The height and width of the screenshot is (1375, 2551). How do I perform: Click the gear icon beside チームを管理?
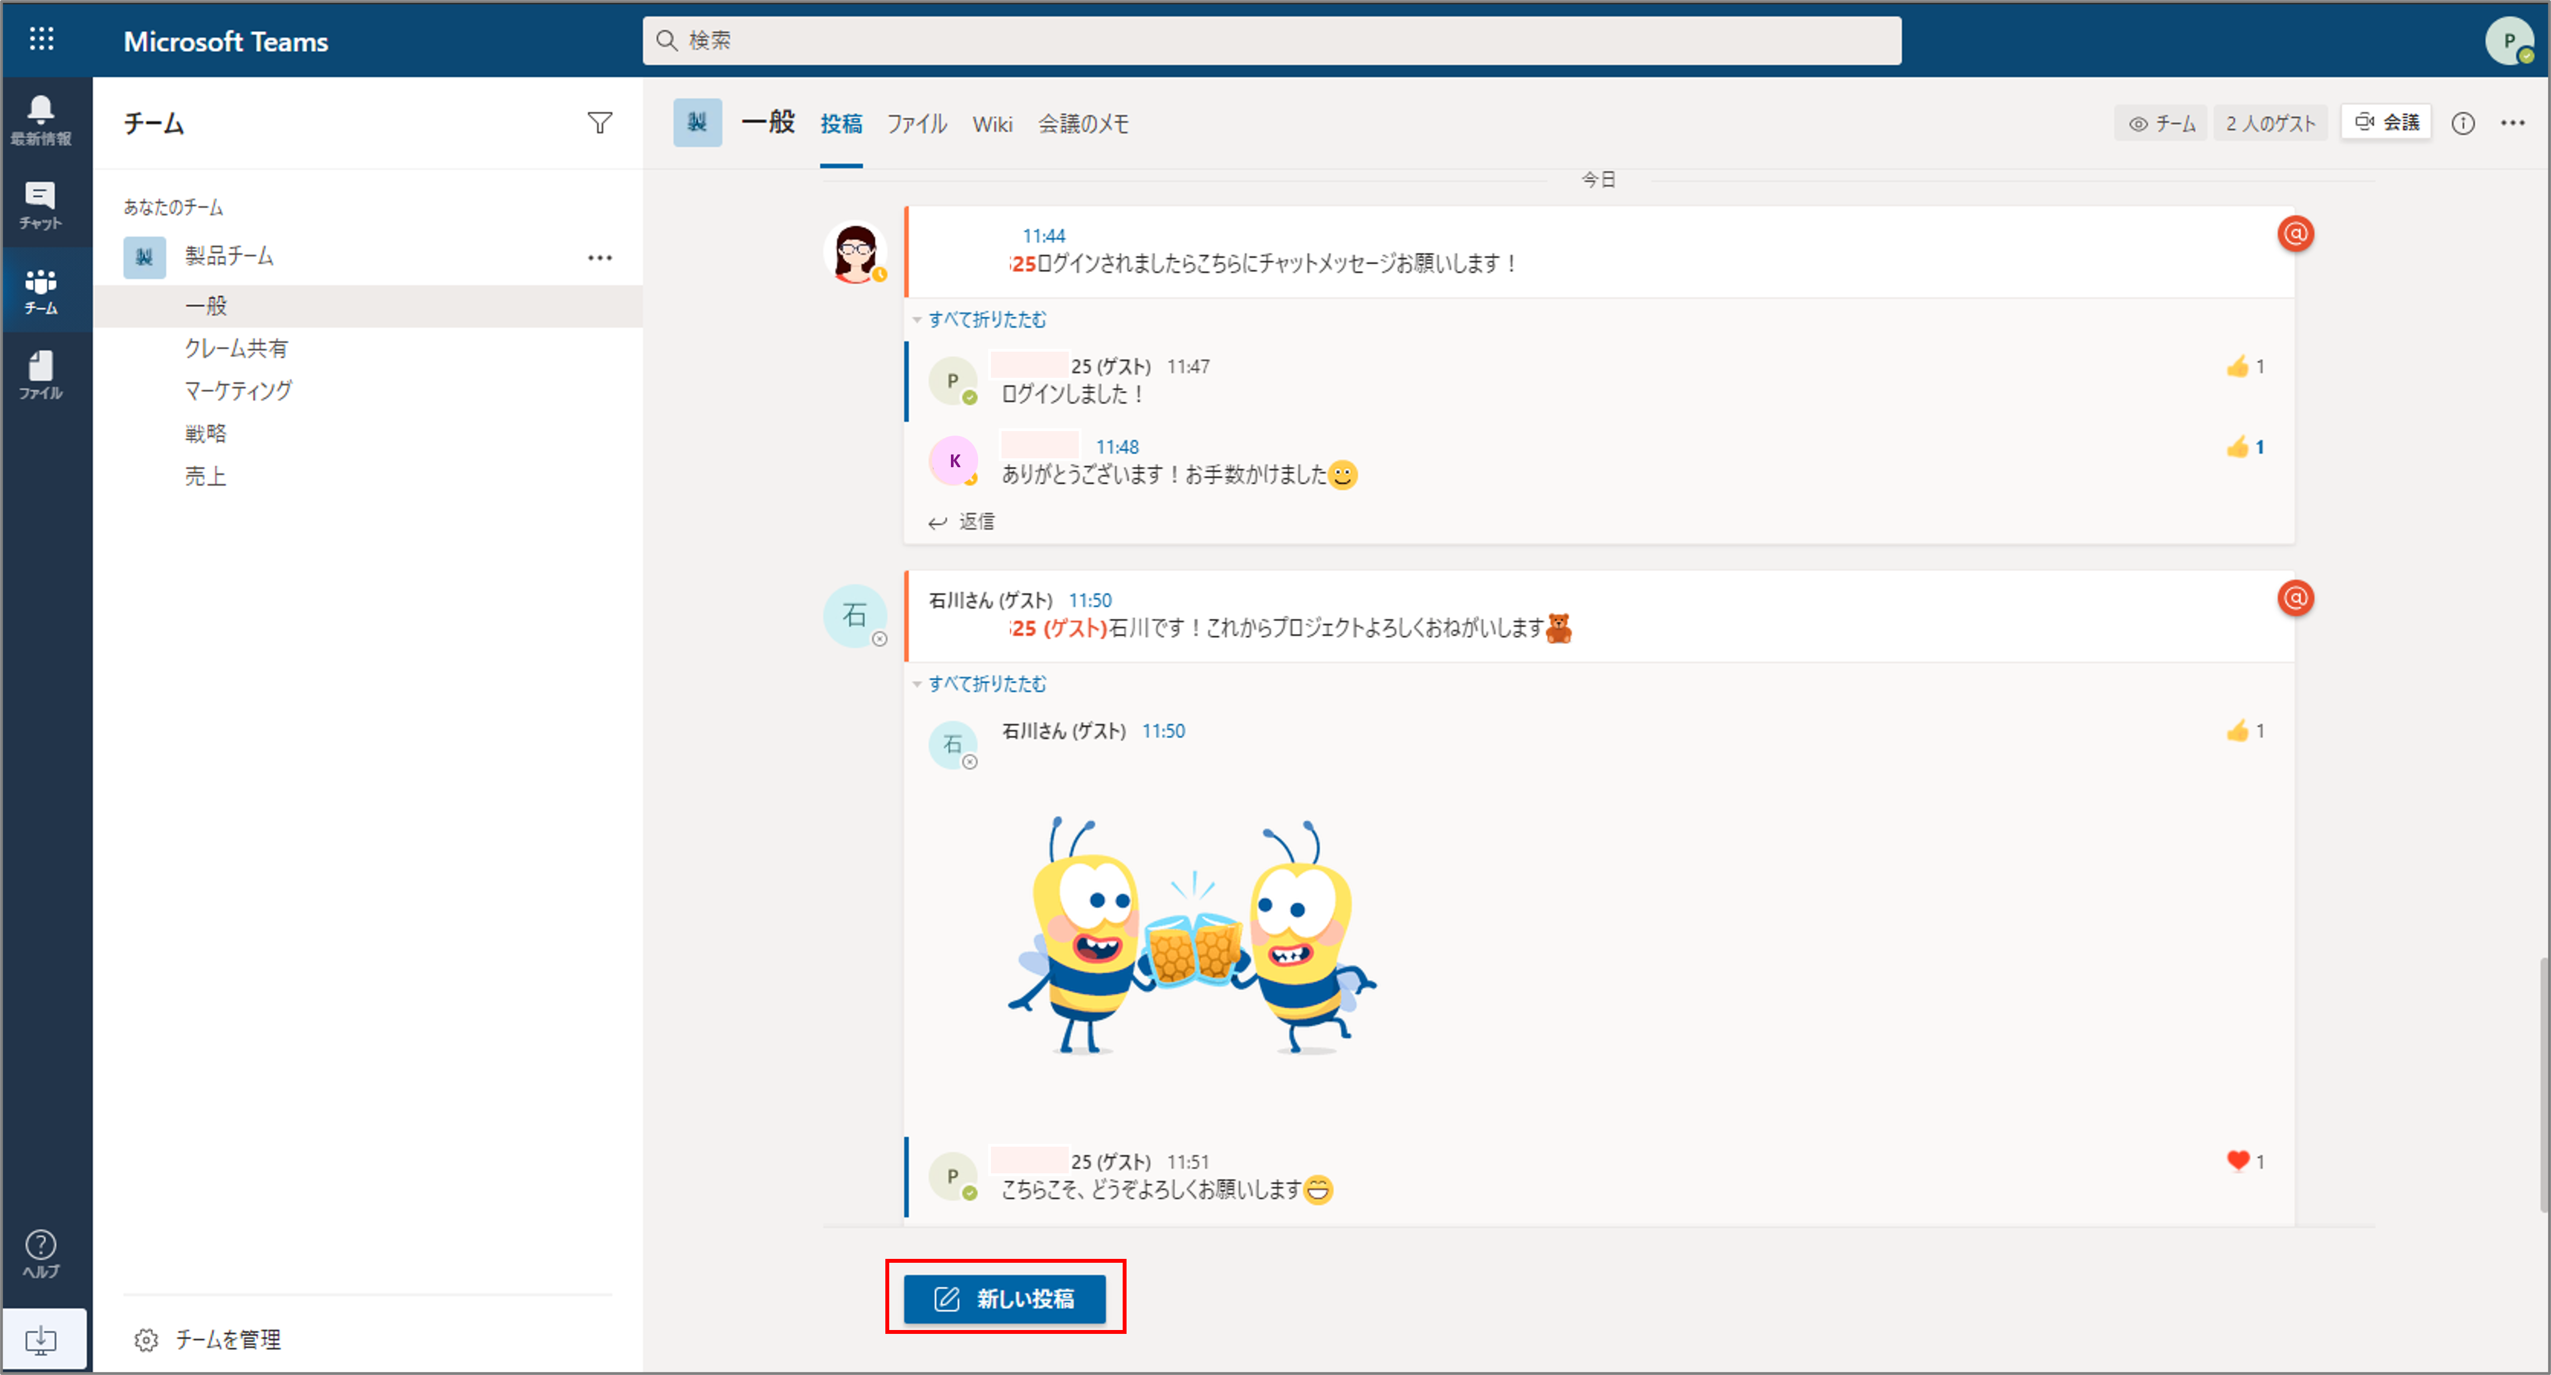[x=146, y=1339]
